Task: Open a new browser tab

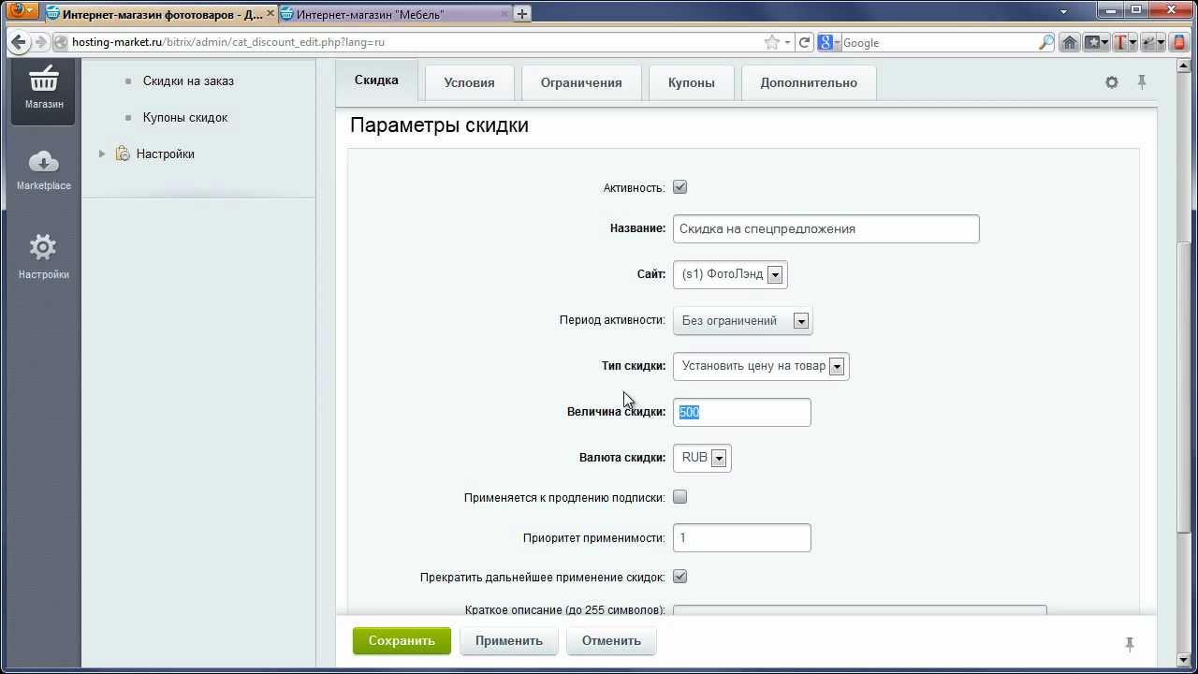Action: pyautogui.click(x=521, y=13)
